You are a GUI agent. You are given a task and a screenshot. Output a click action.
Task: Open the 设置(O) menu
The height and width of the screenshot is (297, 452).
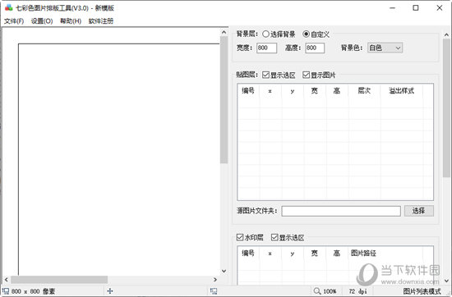42,21
